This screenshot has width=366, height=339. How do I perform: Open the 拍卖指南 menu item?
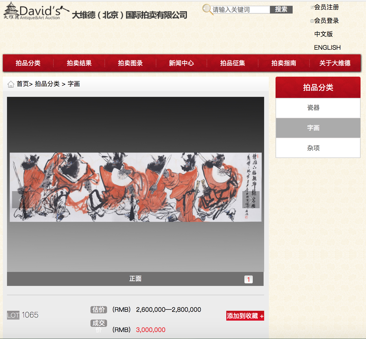tap(284, 63)
